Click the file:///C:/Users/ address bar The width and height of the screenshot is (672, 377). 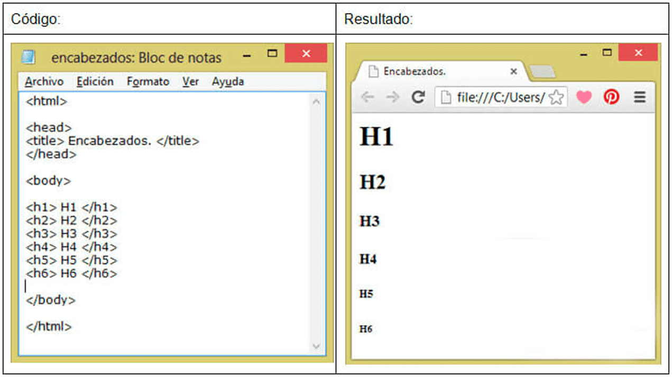tap(502, 97)
